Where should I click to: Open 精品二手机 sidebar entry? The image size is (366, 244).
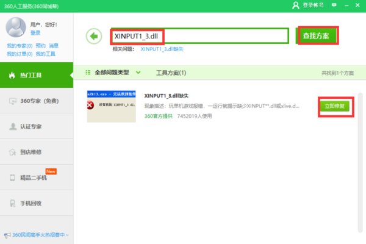pos(37,178)
